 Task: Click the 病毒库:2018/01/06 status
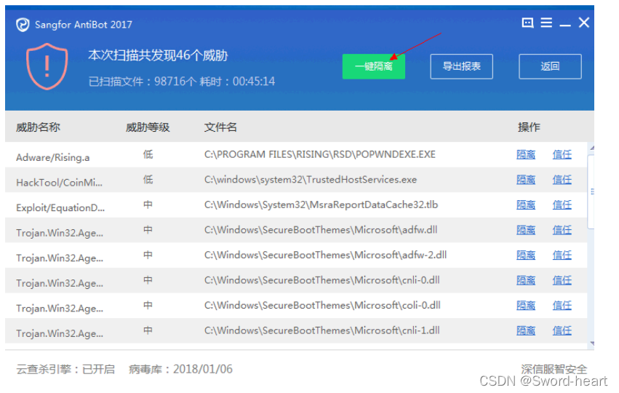click(x=181, y=369)
